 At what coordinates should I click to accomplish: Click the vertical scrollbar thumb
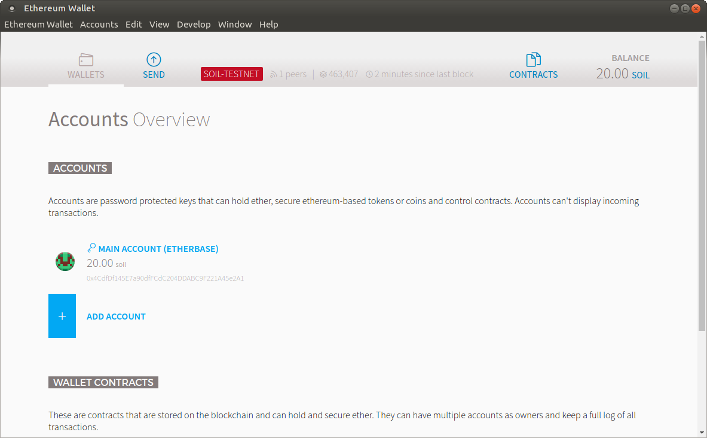point(702,185)
